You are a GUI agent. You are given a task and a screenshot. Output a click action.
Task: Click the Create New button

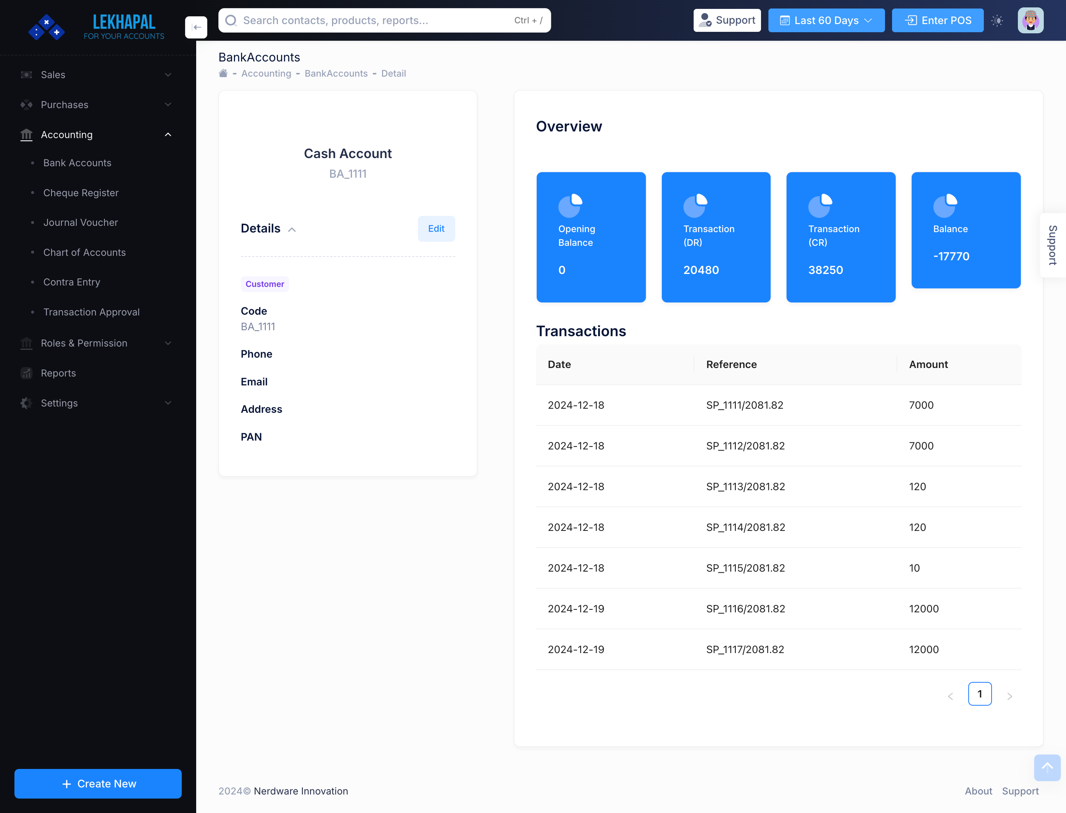point(98,783)
